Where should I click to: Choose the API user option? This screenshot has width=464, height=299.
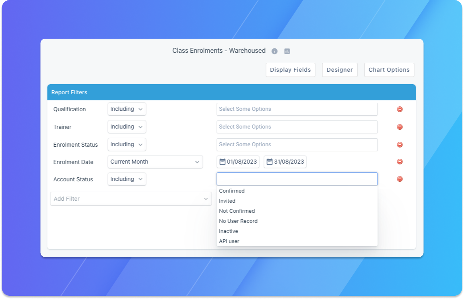point(297,241)
